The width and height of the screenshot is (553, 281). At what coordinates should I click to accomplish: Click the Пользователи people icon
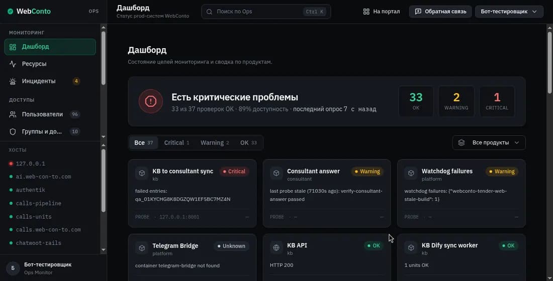[13, 114]
